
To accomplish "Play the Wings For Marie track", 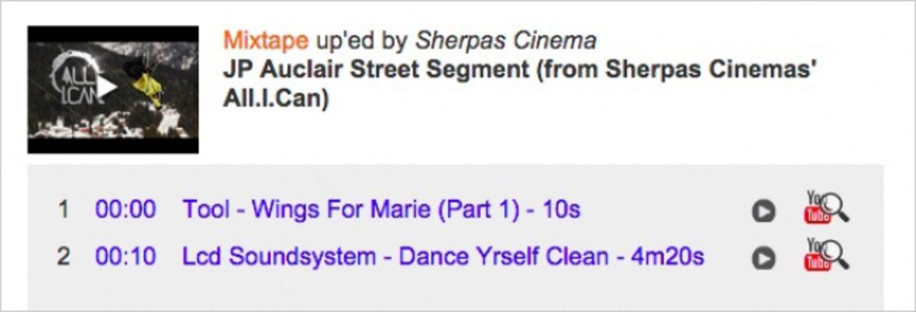I will click(763, 211).
